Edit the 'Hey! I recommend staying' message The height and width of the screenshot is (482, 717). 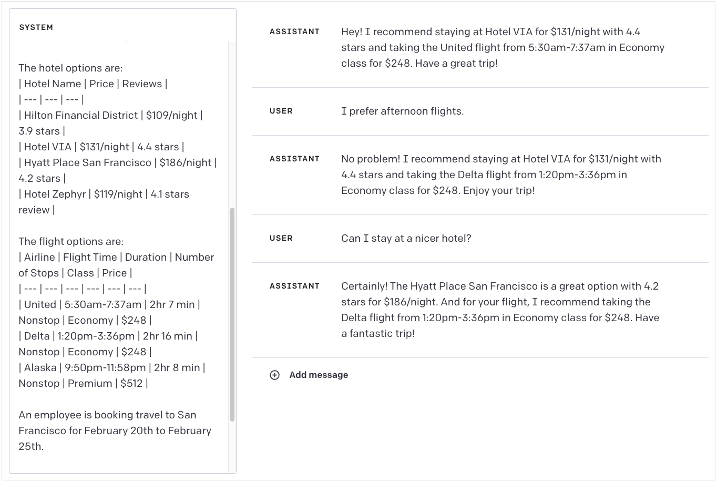click(x=502, y=47)
